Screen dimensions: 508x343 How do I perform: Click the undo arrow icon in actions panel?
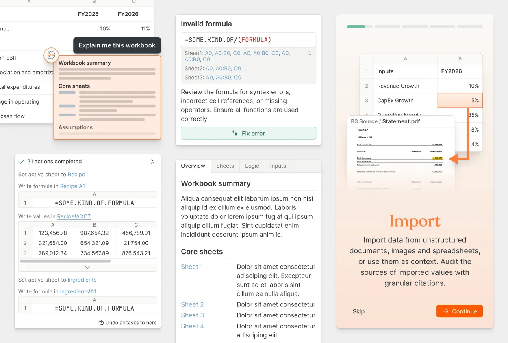(x=101, y=323)
